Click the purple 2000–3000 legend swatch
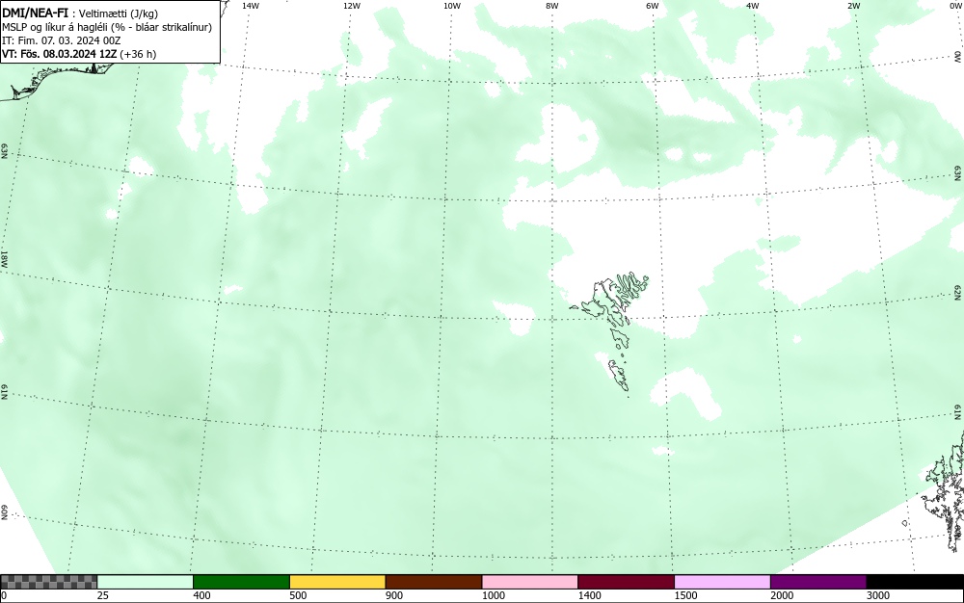The width and height of the screenshot is (964, 603). (818, 582)
